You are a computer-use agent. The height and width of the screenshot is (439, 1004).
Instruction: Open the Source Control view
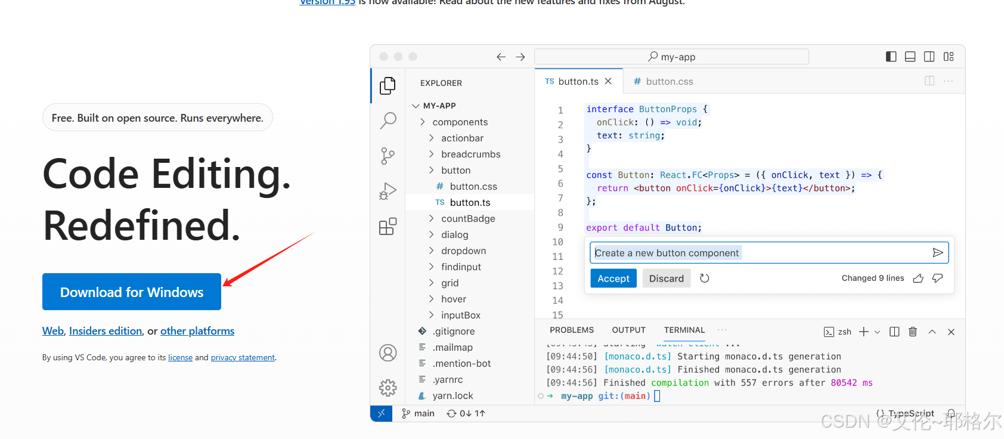tap(388, 156)
